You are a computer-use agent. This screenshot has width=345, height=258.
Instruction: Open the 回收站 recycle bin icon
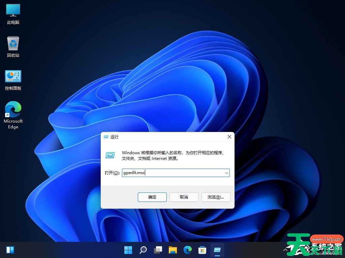click(13, 44)
